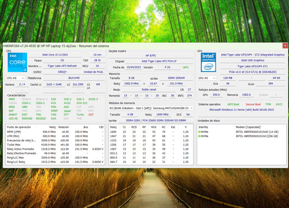Screen dimensions: 289x208
Task: Select the 666.7 memory timing row
Action: (151, 162)
